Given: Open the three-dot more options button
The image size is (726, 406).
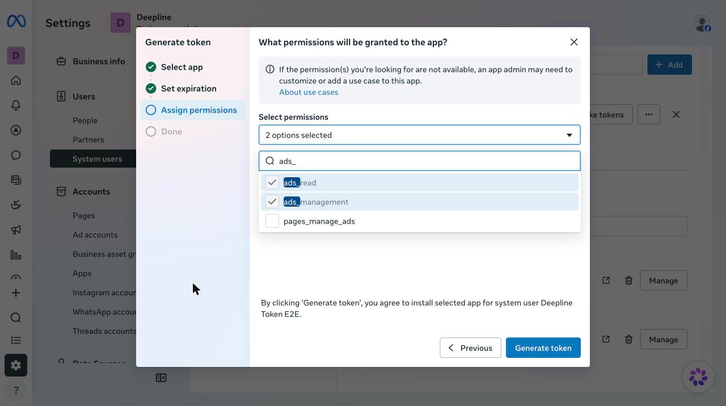Looking at the screenshot, I should click(649, 114).
